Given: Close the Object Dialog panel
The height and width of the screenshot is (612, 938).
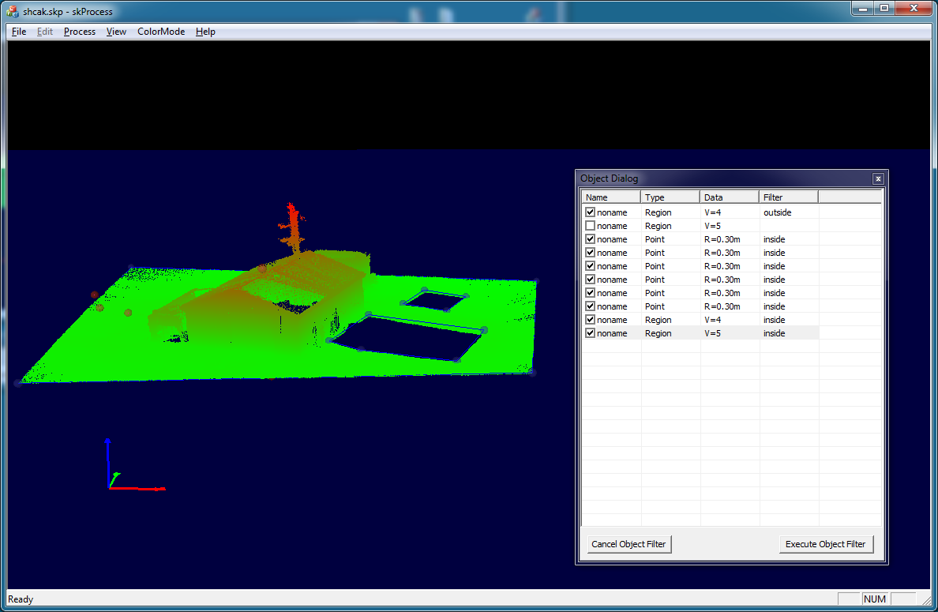Looking at the screenshot, I should click(877, 179).
